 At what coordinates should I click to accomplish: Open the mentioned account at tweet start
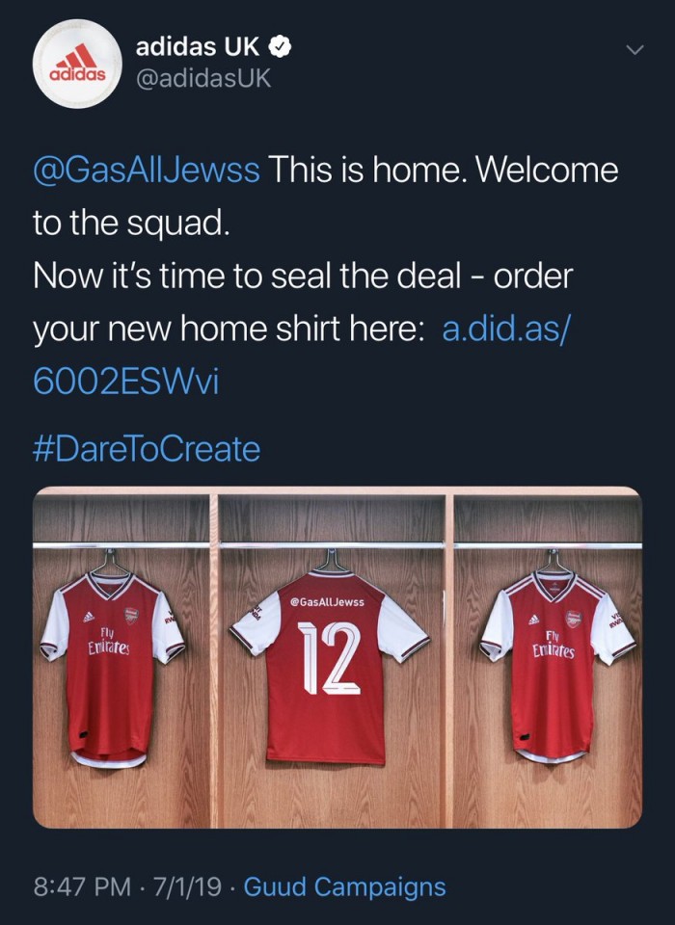147,171
